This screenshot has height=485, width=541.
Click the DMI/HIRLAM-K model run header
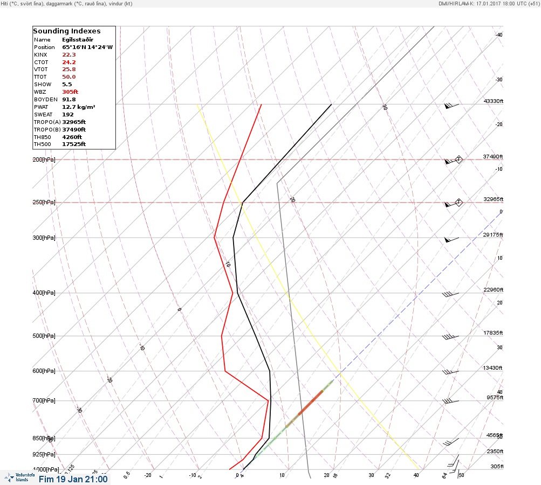click(489, 3)
